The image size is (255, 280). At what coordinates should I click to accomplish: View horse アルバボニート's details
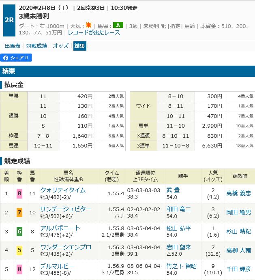click(60, 228)
